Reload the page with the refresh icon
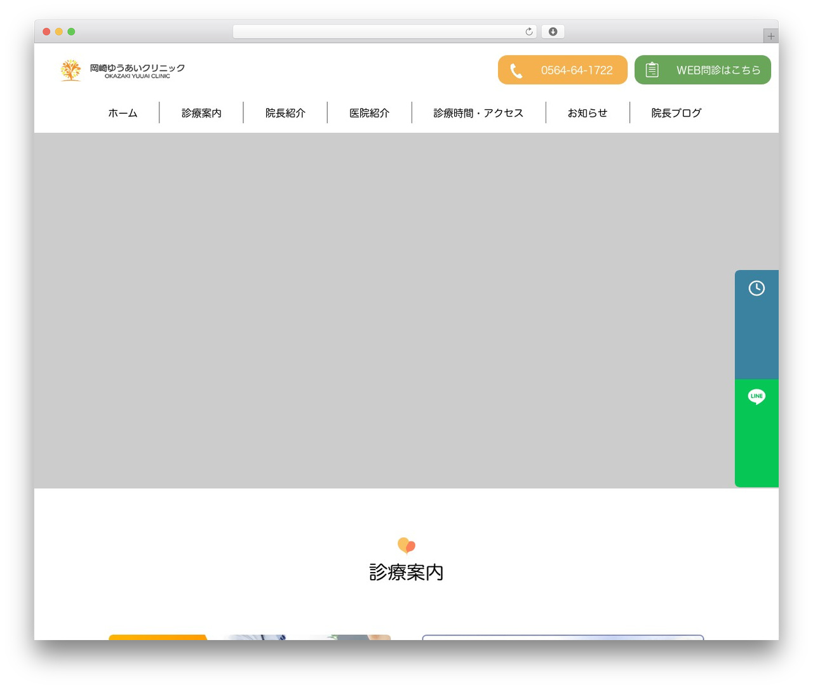The width and height of the screenshot is (813, 689). [528, 32]
